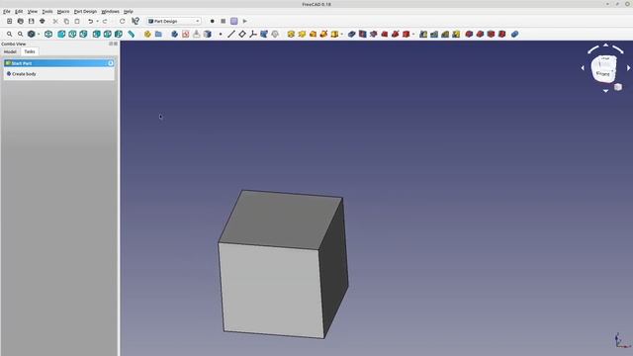The image size is (633, 356).
Task: Open the View menu
Action: click(x=33, y=11)
